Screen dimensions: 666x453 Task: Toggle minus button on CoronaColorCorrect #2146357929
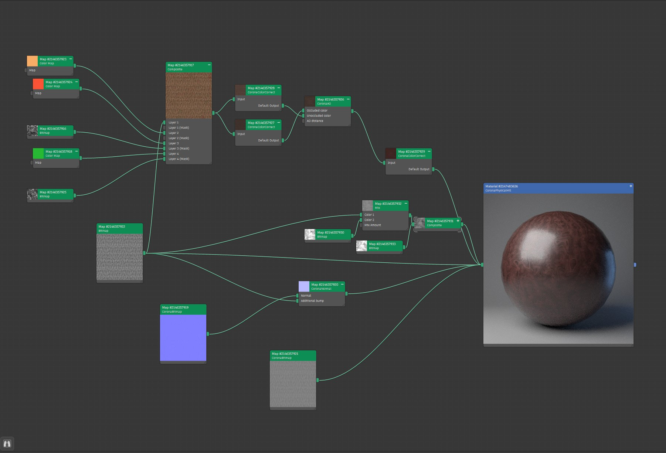(429, 151)
